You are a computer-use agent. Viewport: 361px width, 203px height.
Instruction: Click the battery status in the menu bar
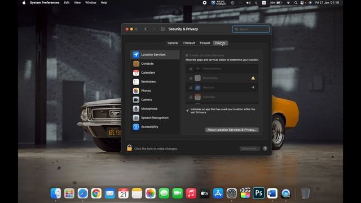276,3
